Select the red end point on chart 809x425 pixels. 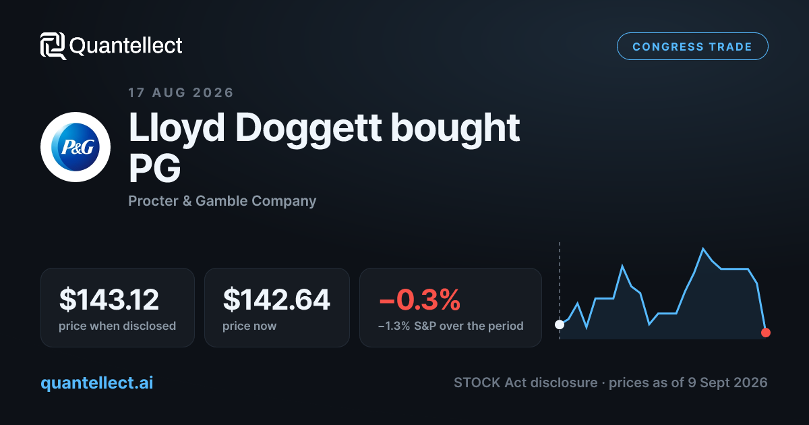(x=766, y=332)
